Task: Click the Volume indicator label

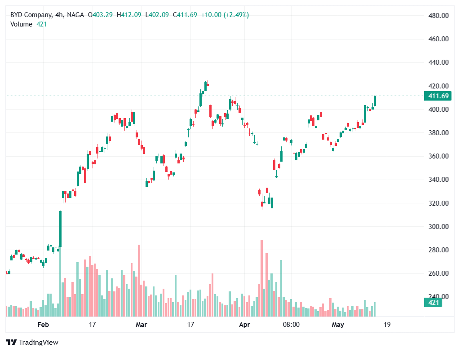Action: pos(21,24)
